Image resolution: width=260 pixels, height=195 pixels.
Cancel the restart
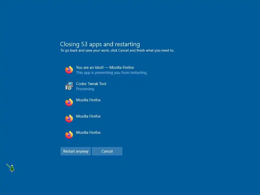coord(107,151)
